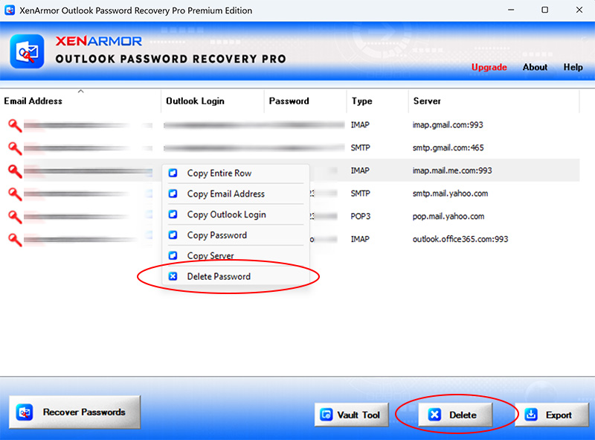Click SMTP type in the smtp.mail.yahoo.com row
595x440 pixels.
click(361, 194)
